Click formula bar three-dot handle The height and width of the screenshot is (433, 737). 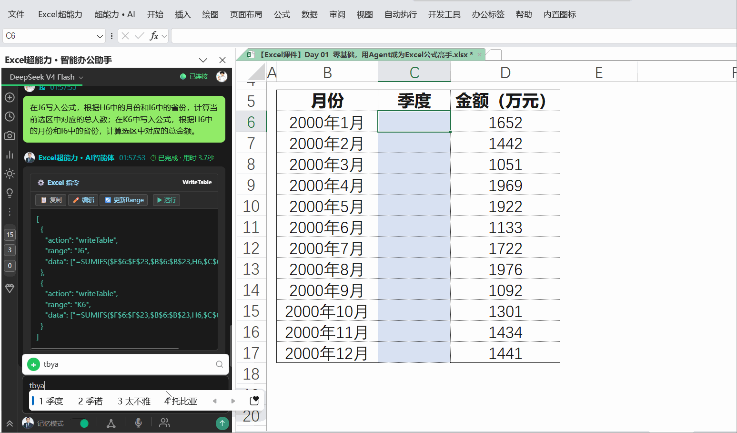[x=111, y=36]
